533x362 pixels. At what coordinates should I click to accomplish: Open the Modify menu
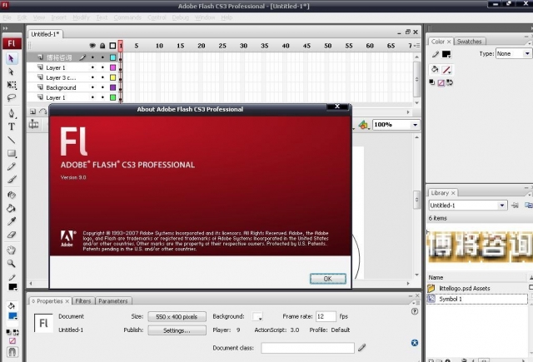pos(81,17)
